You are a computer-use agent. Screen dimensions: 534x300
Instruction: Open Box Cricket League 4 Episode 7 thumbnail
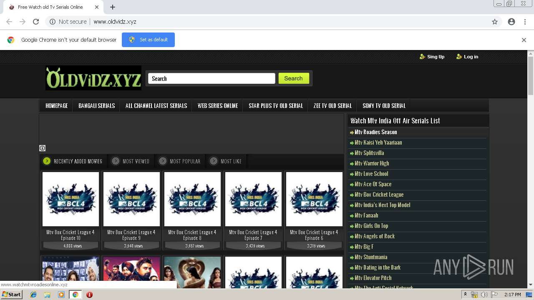click(x=253, y=199)
